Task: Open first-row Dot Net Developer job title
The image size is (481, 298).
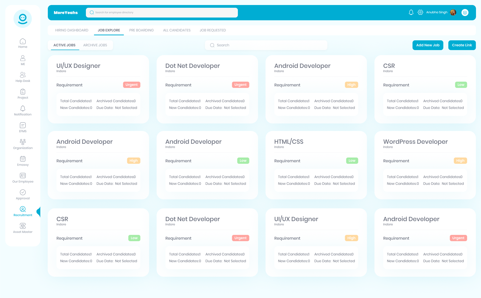Action: (193, 66)
